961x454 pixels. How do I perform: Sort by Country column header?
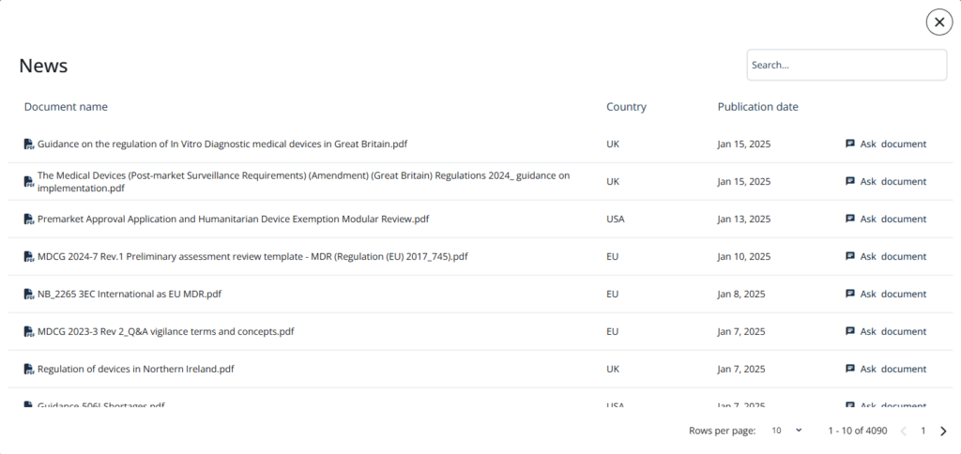(x=626, y=107)
